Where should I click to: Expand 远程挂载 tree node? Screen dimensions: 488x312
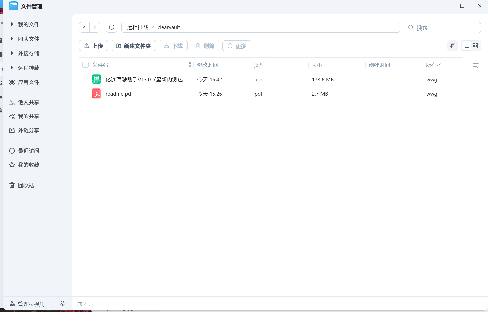pyautogui.click(x=12, y=68)
